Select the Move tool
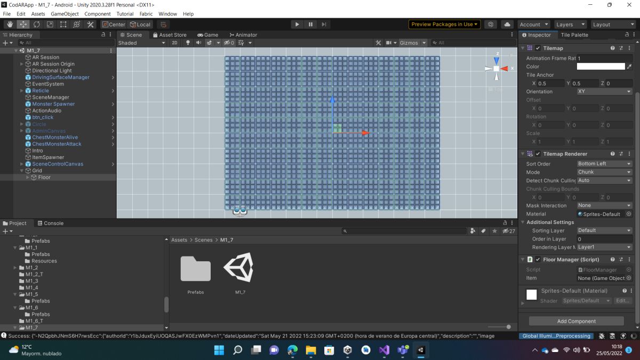The width and height of the screenshot is (640, 360). [23, 24]
